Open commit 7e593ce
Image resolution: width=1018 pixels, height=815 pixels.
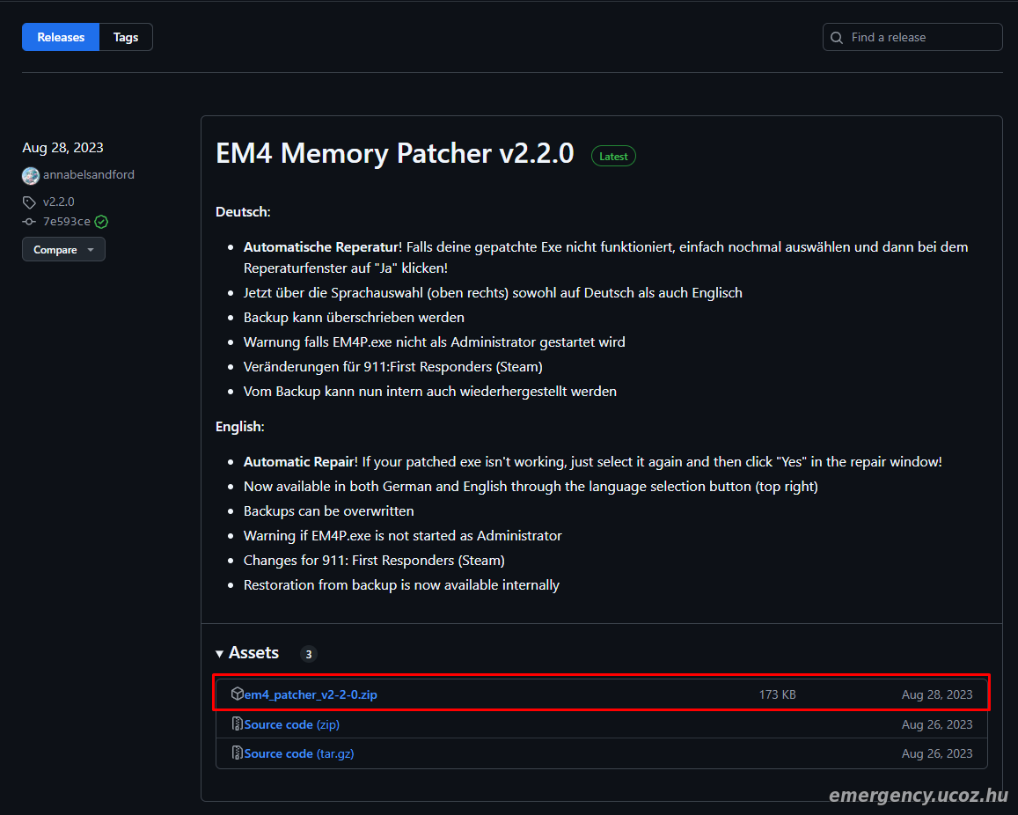coord(66,222)
